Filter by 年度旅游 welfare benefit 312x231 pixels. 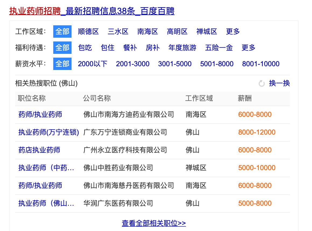182,48
